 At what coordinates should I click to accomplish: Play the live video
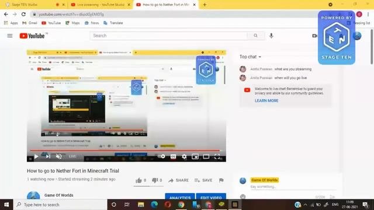pos(36,156)
